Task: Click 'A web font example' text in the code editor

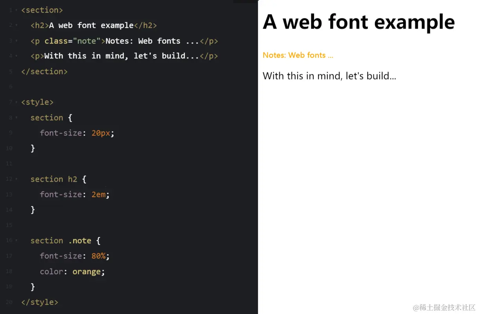Action: (91, 25)
